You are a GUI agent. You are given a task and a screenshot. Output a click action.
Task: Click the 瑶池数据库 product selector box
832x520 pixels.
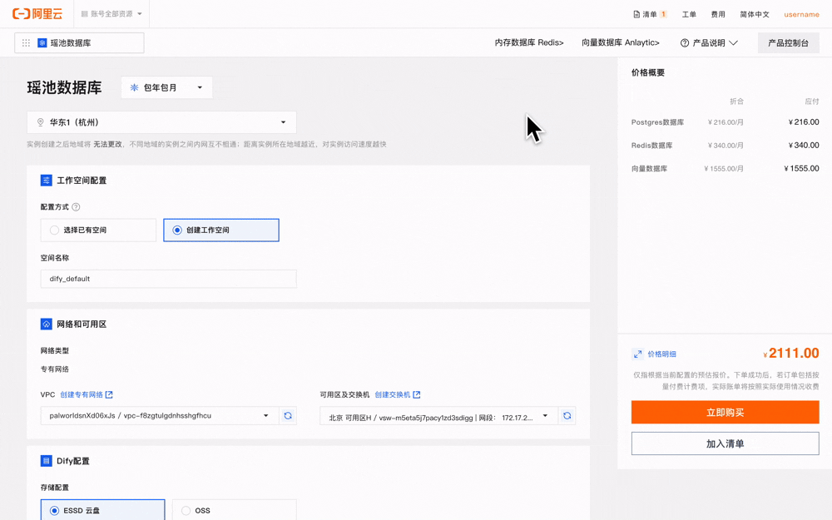point(79,43)
